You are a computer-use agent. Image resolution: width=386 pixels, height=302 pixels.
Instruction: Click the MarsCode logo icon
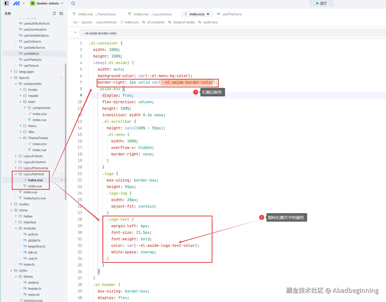(16, 3)
